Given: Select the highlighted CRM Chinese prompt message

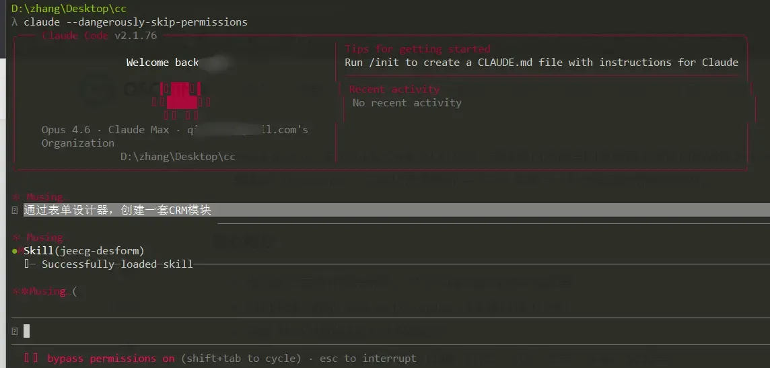Looking at the screenshot, I should pyautogui.click(x=117, y=210).
